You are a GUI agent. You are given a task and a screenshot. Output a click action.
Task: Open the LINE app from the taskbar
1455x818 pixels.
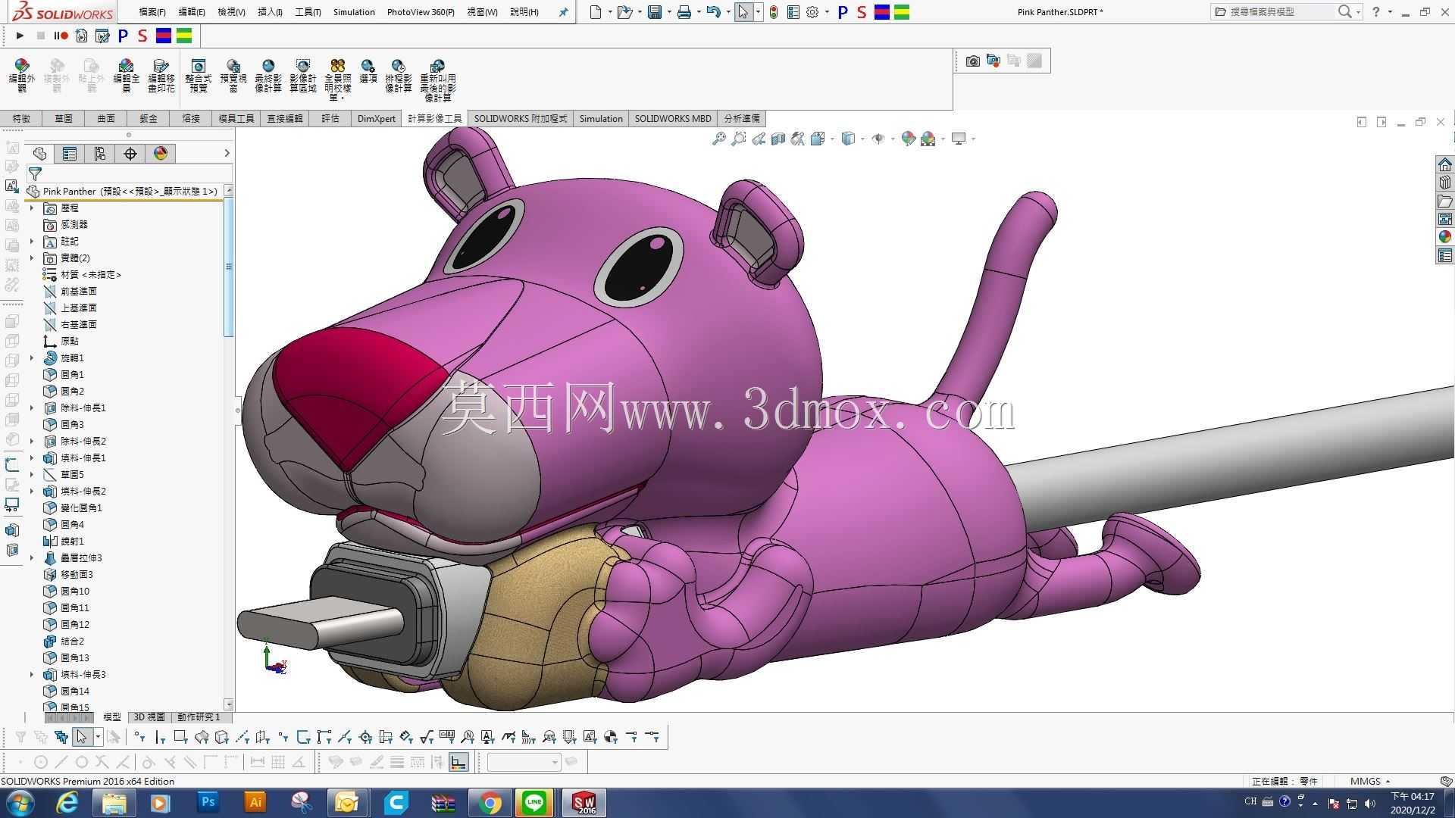[x=535, y=802]
